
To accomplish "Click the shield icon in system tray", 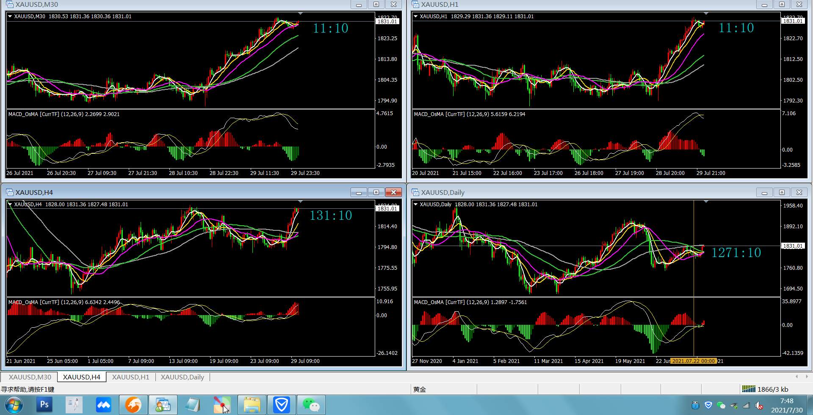I will click(708, 405).
